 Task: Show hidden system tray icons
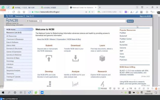pos(122,92)
